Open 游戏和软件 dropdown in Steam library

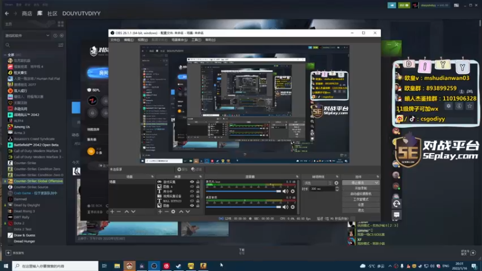pyautogui.click(x=27, y=36)
